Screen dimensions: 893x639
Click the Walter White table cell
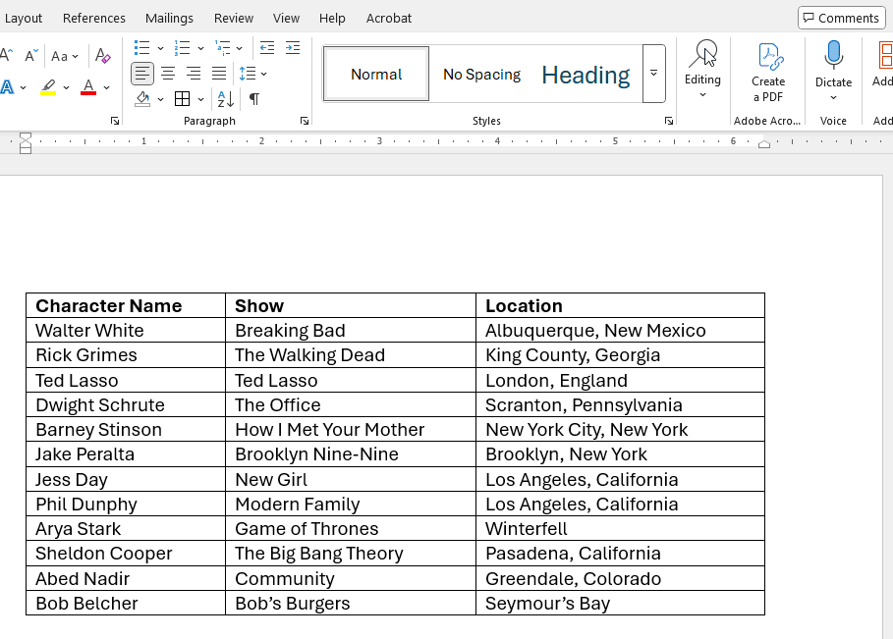coord(89,331)
